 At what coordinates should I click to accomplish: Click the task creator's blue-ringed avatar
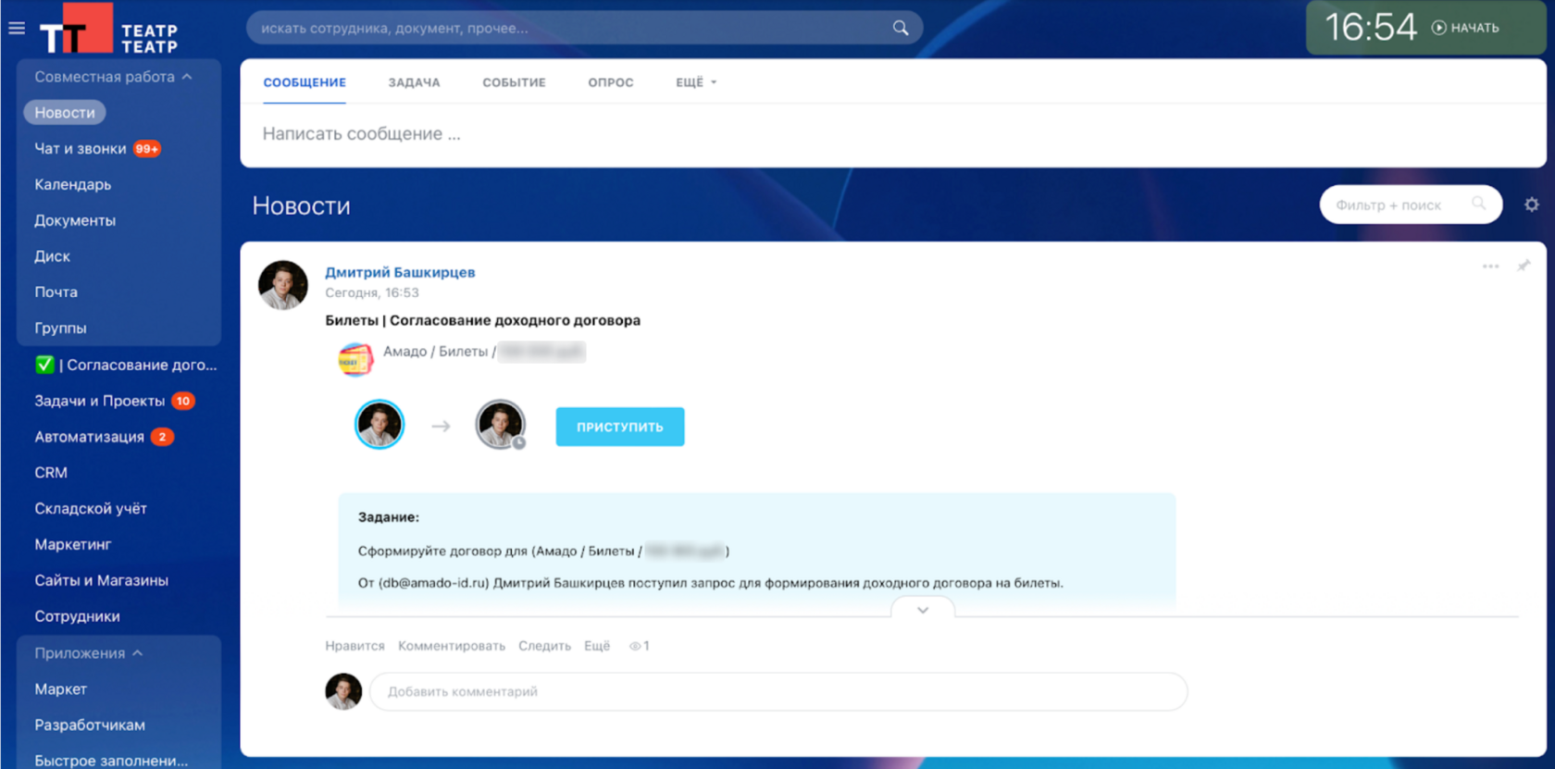379,425
